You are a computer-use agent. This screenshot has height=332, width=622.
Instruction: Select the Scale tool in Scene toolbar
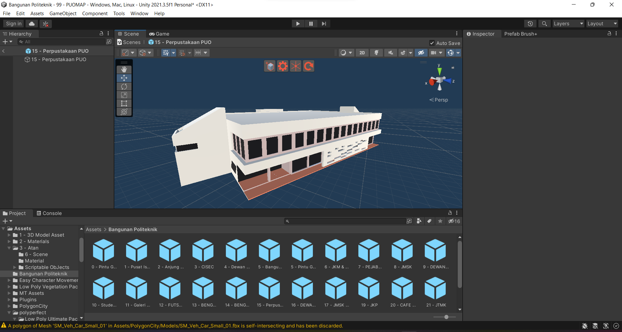[x=124, y=95]
